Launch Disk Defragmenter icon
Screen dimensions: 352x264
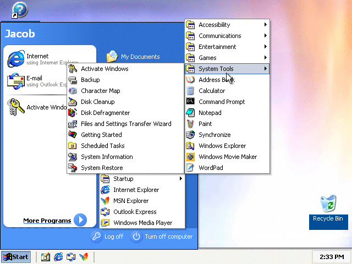pos(73,113)
